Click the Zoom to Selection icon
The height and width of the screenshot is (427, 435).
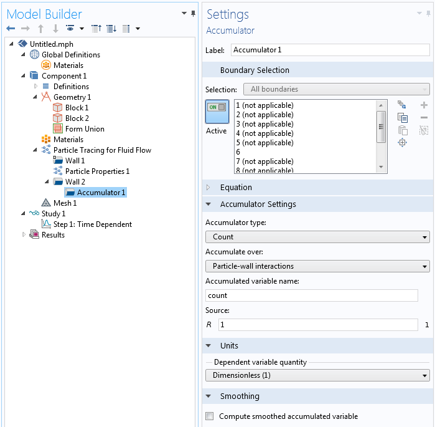402,143
